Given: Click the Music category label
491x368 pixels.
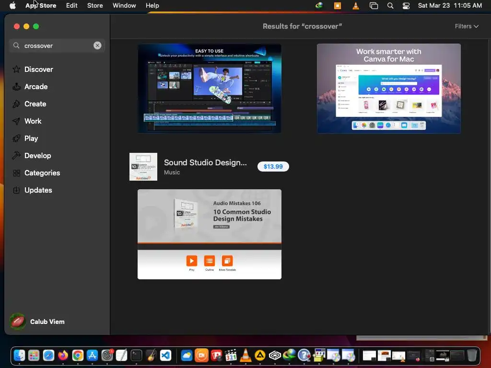Looking at the screenshot, I should (172, 172).
